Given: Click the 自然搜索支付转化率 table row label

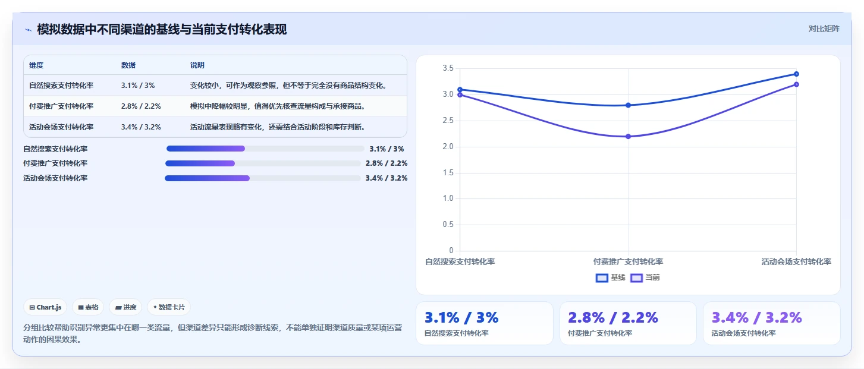Looking at the screenshot, I should 61,85.
